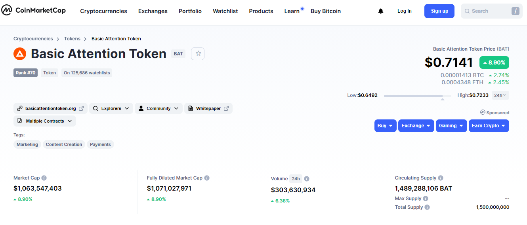Click the Sign up button
Viewport: 527px width, 225px height.
439,11
